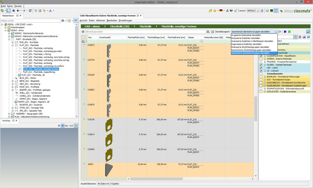Uncheck LBH - LxBxH checkbox
This screenshot has width=313, height=188.
click(x=261, y=68)
